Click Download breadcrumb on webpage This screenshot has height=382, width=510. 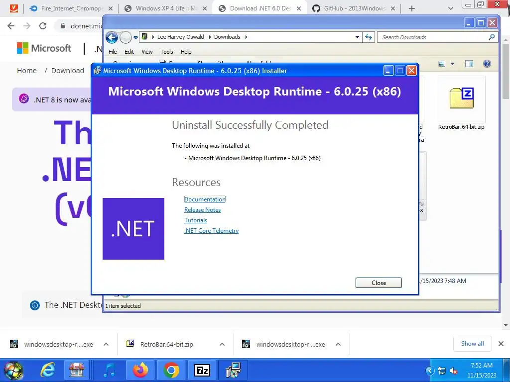pos(67,71)
